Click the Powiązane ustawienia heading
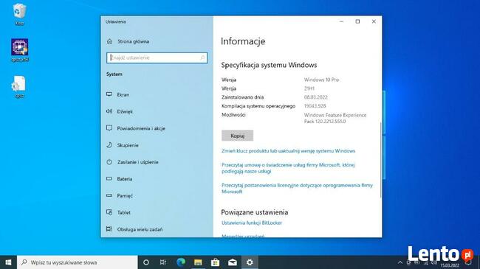 [254, 212]
